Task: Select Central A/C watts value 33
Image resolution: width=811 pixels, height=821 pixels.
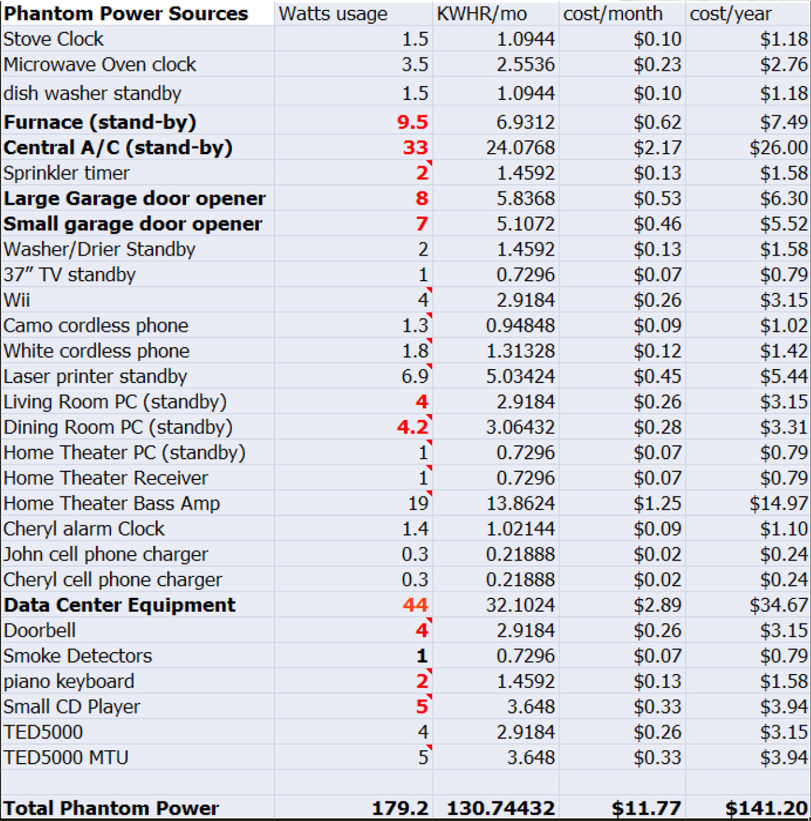Action: pyautogui.click(x=415, y=148)
